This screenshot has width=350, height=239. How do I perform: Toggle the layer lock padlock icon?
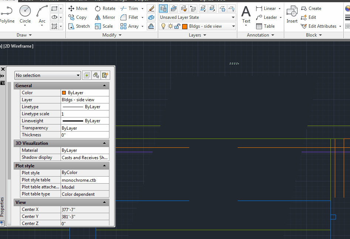[177, 26]
